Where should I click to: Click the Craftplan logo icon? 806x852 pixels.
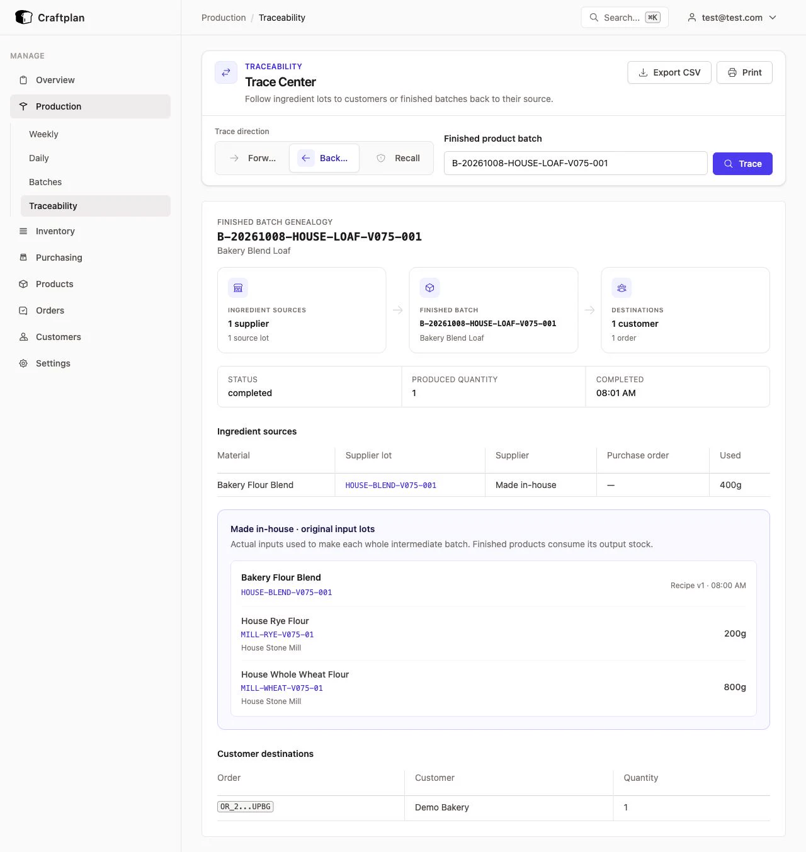click(23, 18)
